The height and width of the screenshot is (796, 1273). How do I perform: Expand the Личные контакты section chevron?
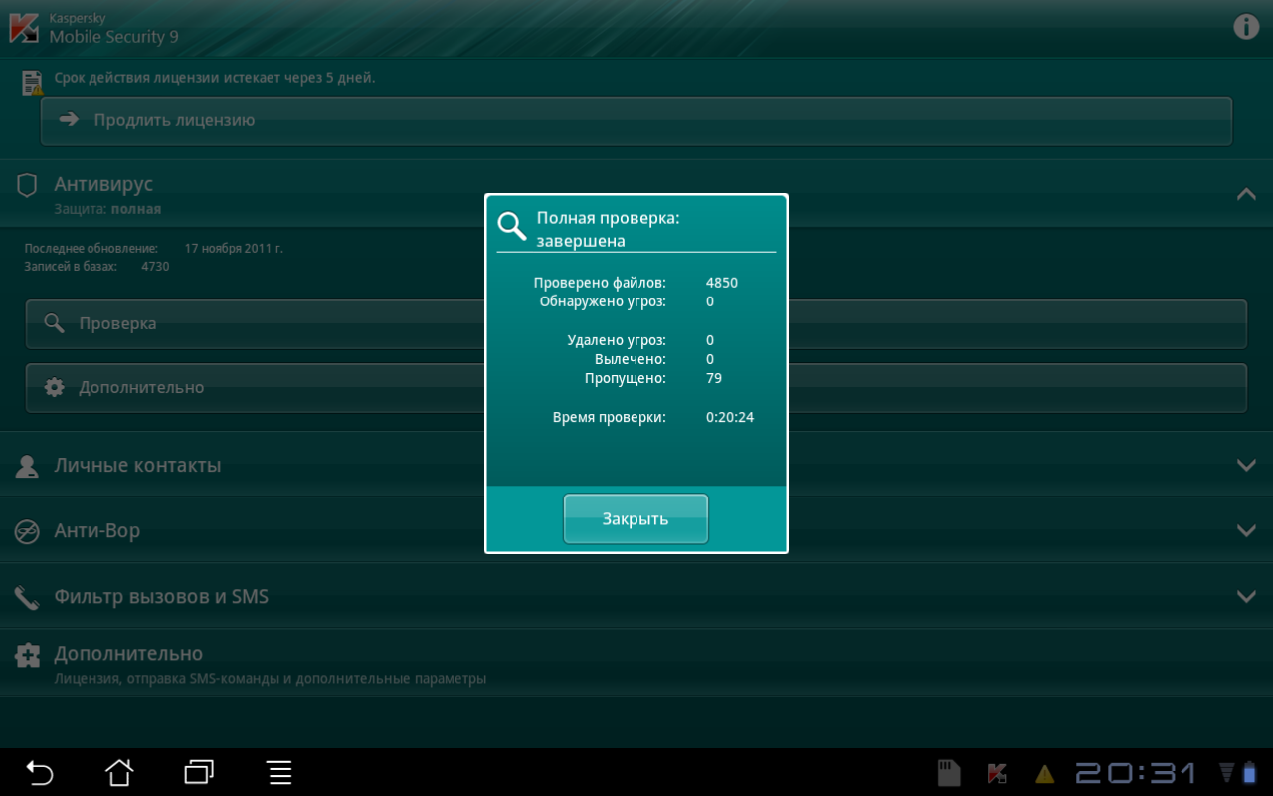1246,465
